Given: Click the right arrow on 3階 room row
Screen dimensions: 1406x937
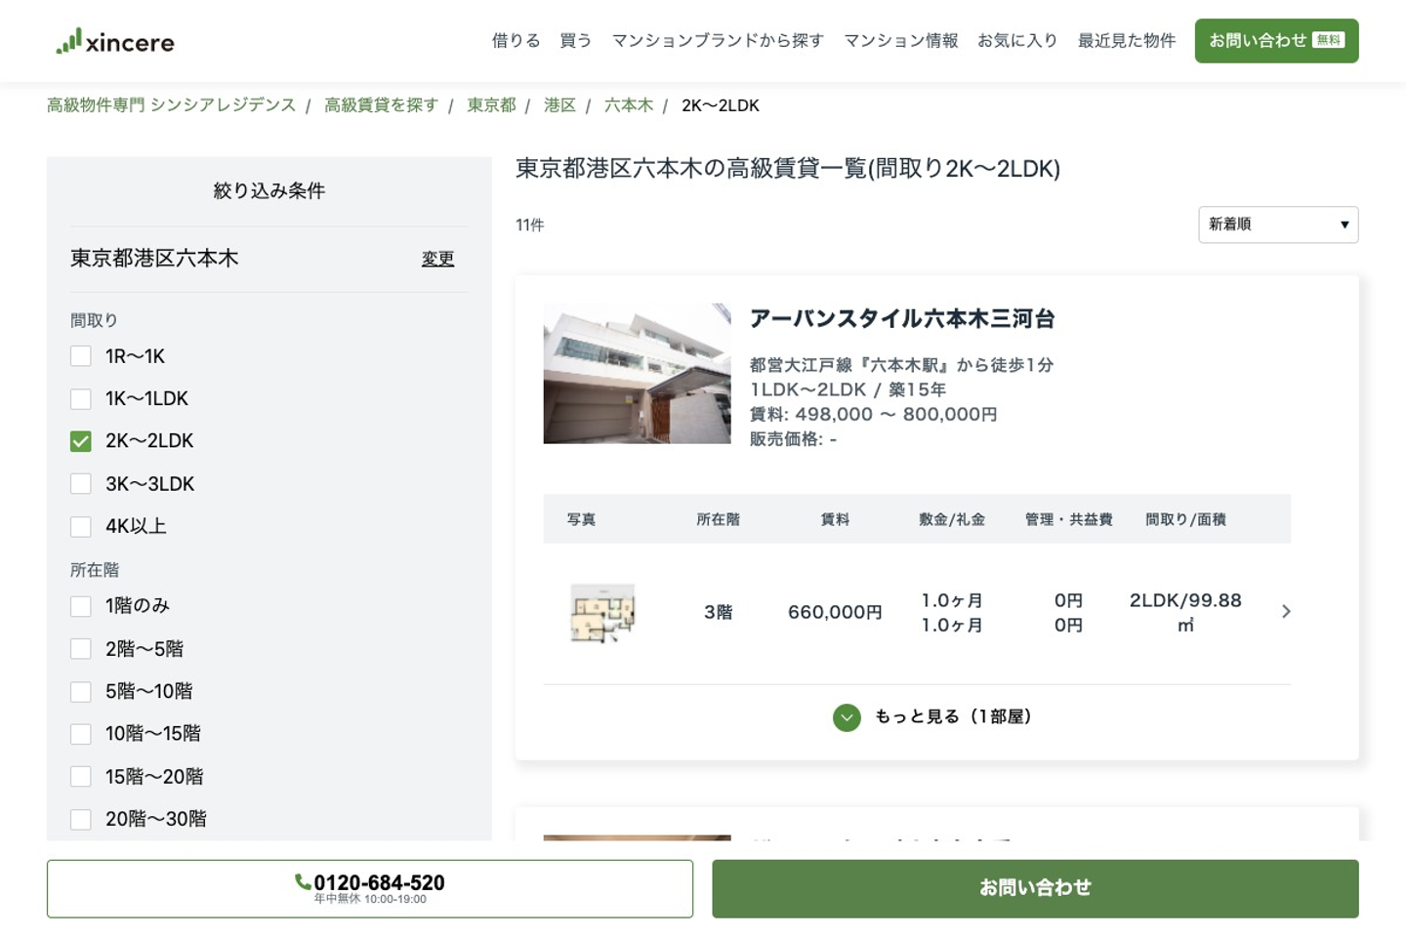Looking at the screenshot, I should tap(1286, 612).
